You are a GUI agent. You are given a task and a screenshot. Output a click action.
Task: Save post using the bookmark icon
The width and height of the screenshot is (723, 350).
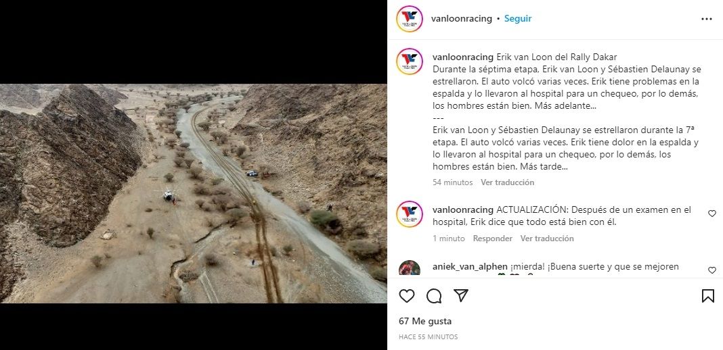[708, 296]
